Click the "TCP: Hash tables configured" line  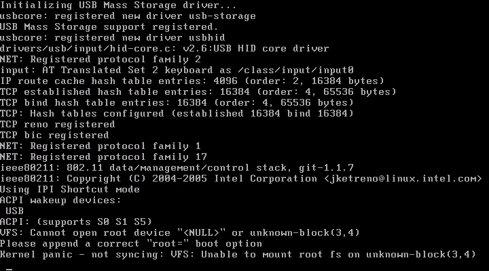click(x=177, y=114)
